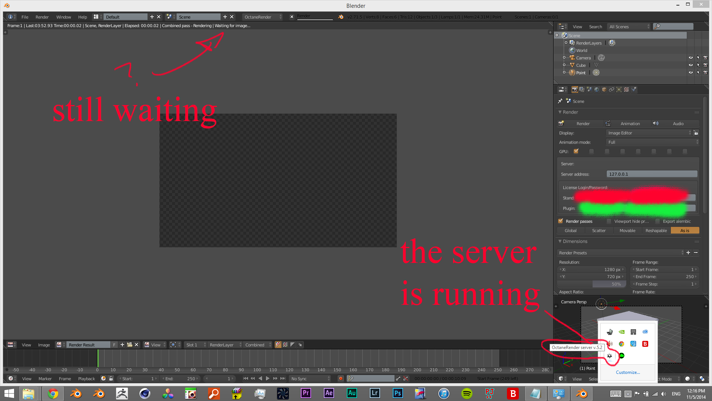
Task: Open the Texture properties checker icon
Action: [x=626, y=89]
